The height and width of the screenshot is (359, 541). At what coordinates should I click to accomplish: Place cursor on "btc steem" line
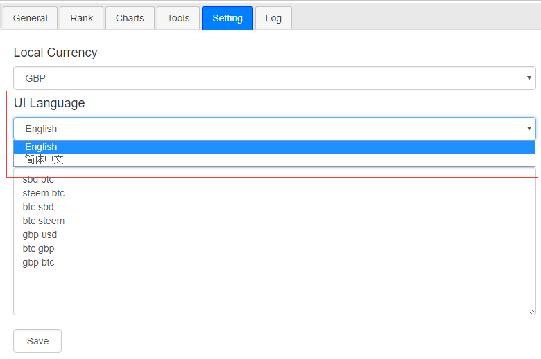44,221
